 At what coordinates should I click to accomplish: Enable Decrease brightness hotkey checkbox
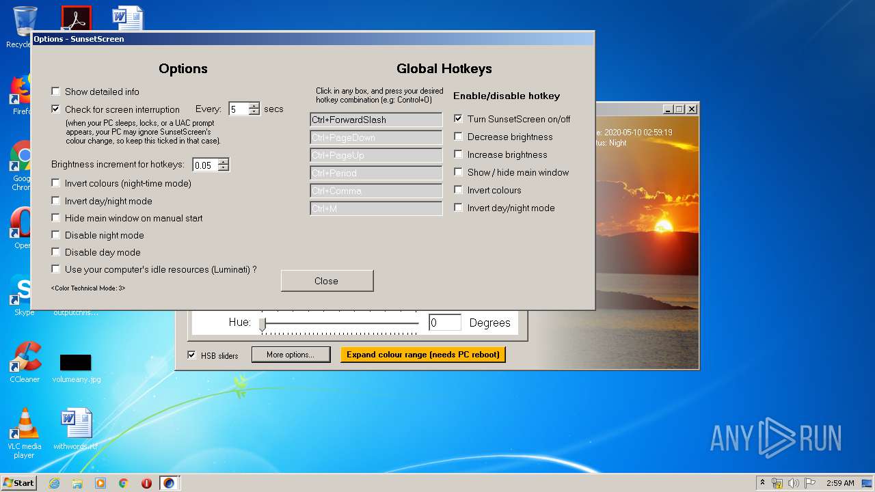(x=459, y=137)
